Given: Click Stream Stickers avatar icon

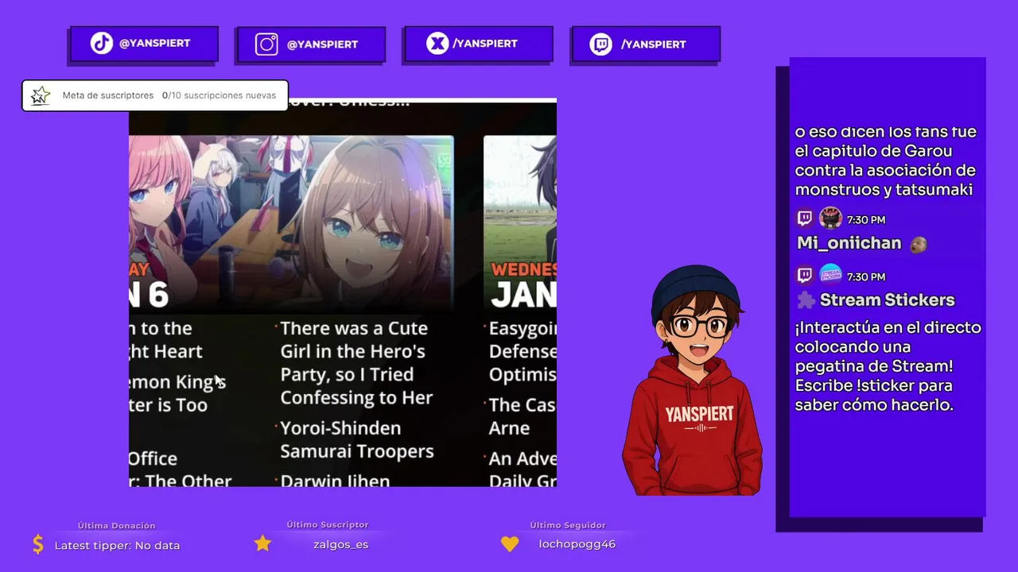Looking at the screenshot, I should coord(830,275).
